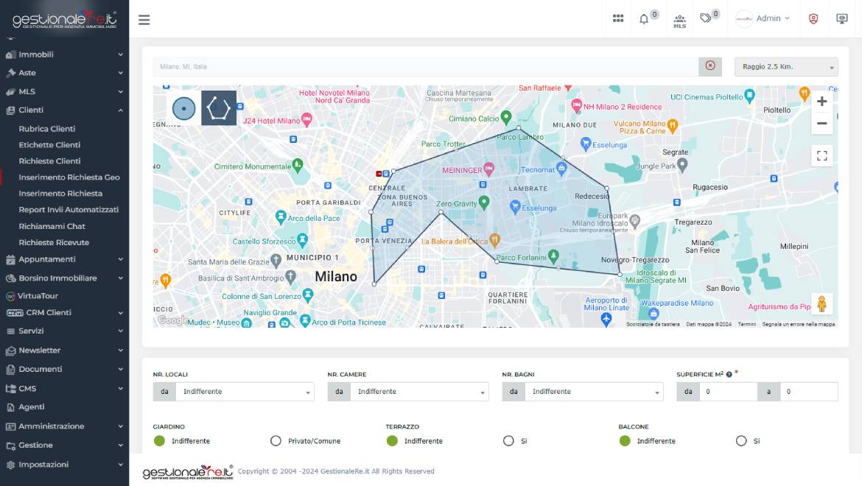Click the Esselunga marker near Lambrate
The height and width of the screenshot is (486, 862).
(514, 206)
